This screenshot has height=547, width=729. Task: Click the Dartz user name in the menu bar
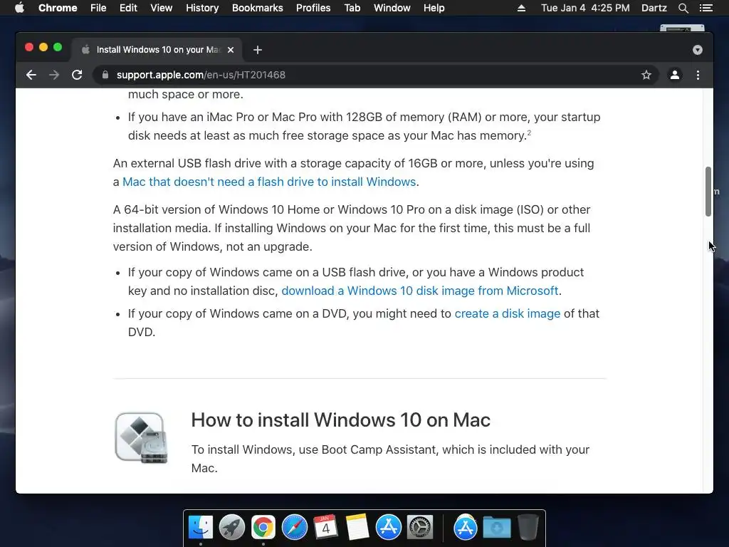tap(654, 8)
